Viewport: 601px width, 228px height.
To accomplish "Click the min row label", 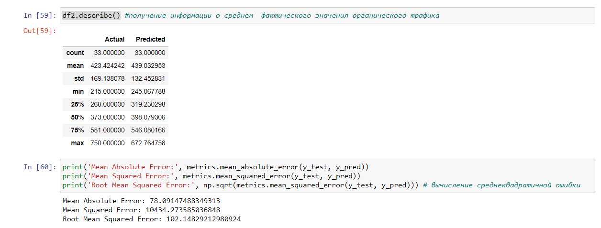I will tap(78, 91).
